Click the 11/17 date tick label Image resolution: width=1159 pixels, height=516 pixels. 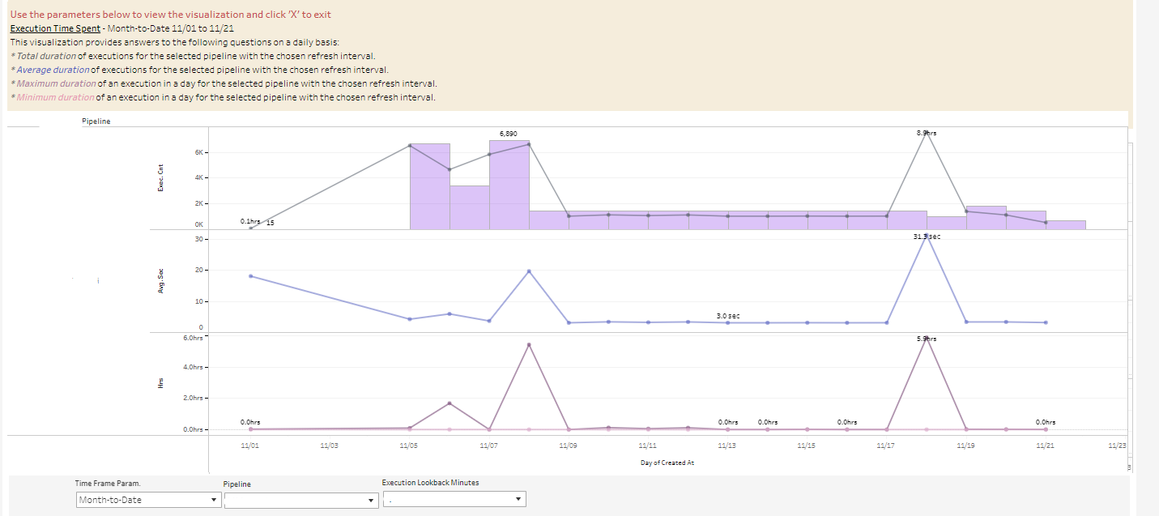tap(885, 446)
